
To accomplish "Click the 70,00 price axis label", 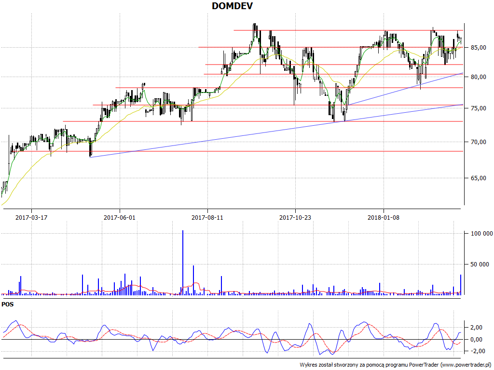I will [x=478, y=142].
